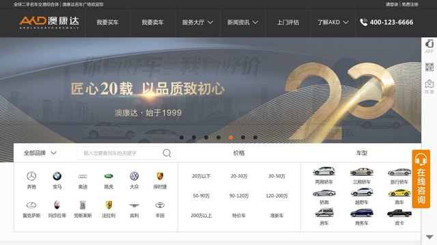Open the 在线咨询 chat button
The image size is (437, 245).
[x=421, y=179]
